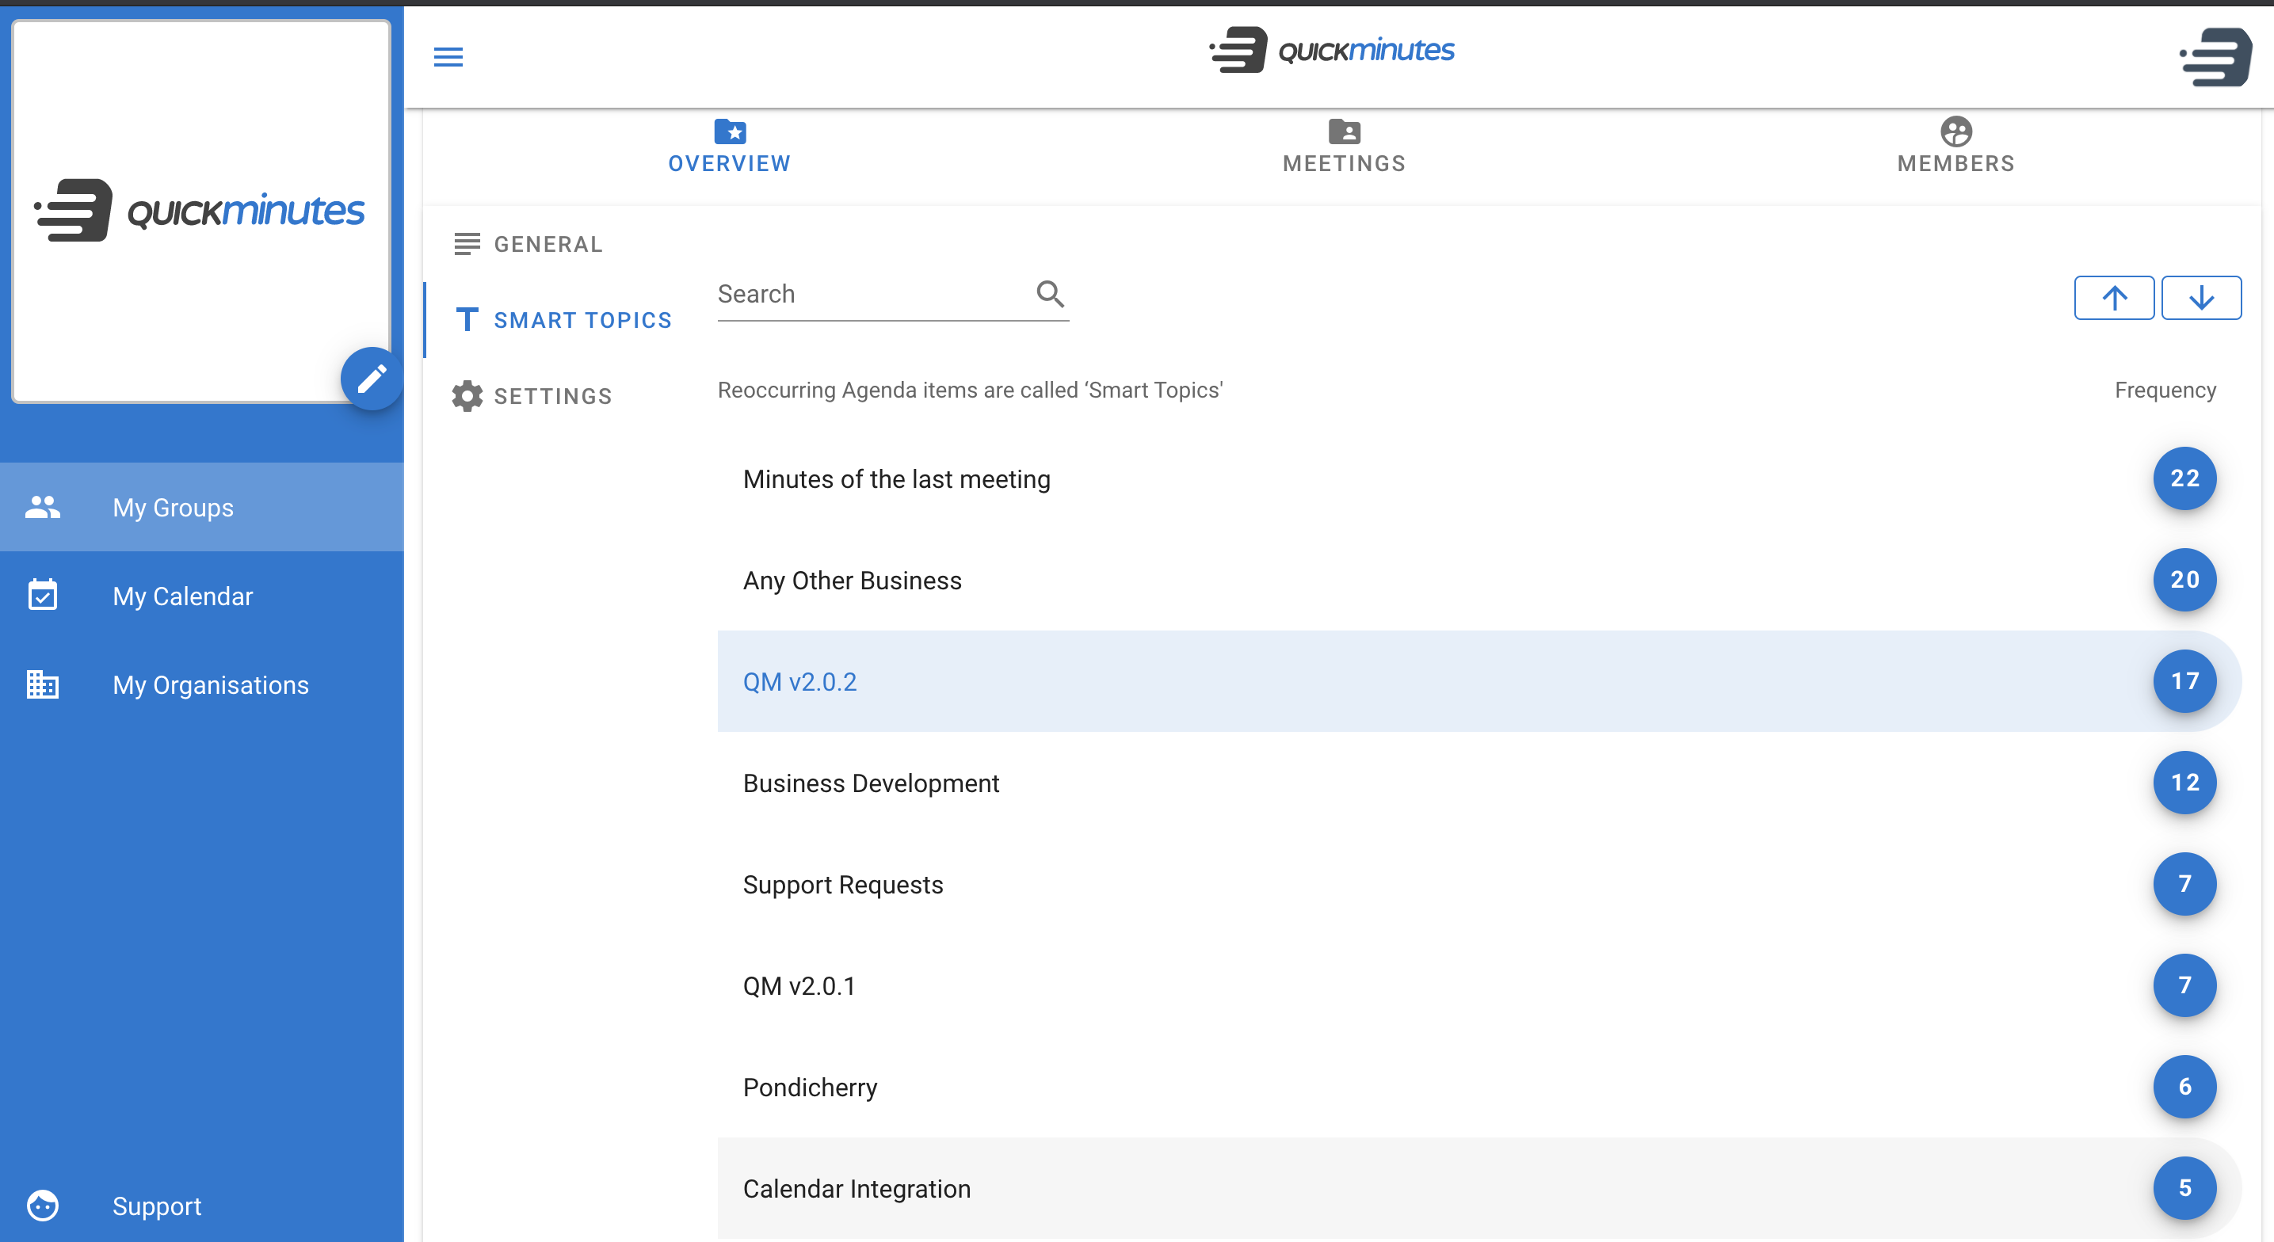
Task: Select the 'QM v2.0.2' topic
Action: (1479, 681)
